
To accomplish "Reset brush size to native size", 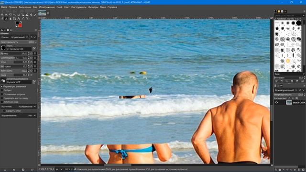I will coord(32,54).
